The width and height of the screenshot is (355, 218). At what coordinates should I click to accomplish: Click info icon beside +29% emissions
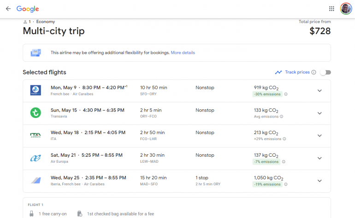pos(284,139)
